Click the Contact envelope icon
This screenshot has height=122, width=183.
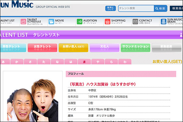135,22
